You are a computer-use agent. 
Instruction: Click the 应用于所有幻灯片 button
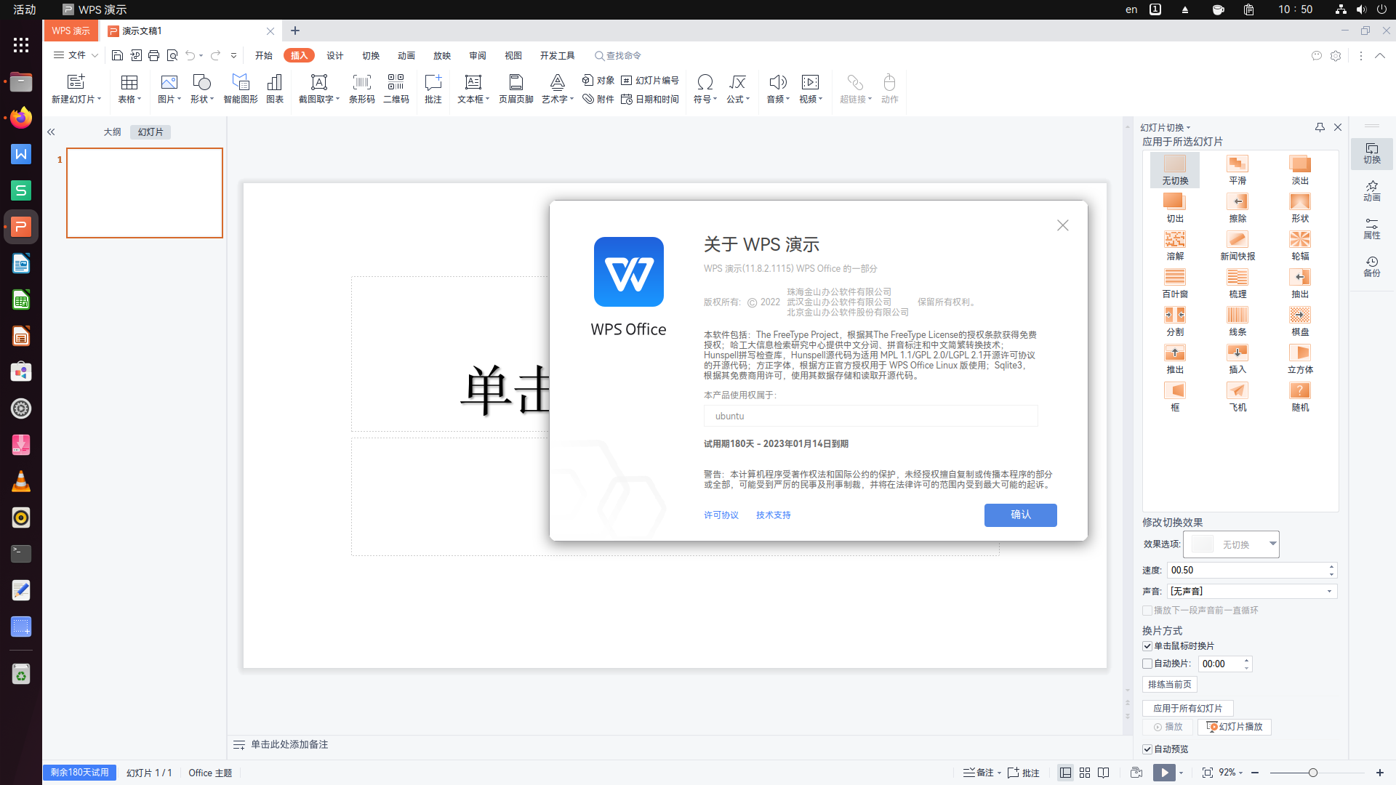click(1188, 709)
